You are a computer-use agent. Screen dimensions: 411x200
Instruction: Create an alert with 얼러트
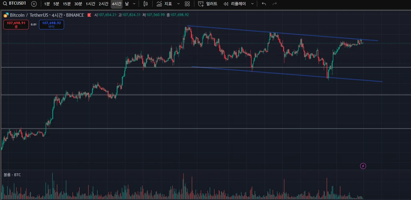coord(208,4)
